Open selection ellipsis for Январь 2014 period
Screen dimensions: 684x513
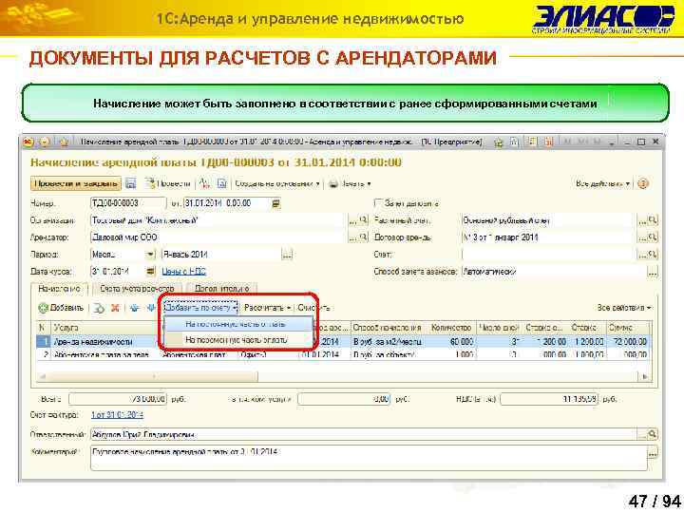point(287,255)
